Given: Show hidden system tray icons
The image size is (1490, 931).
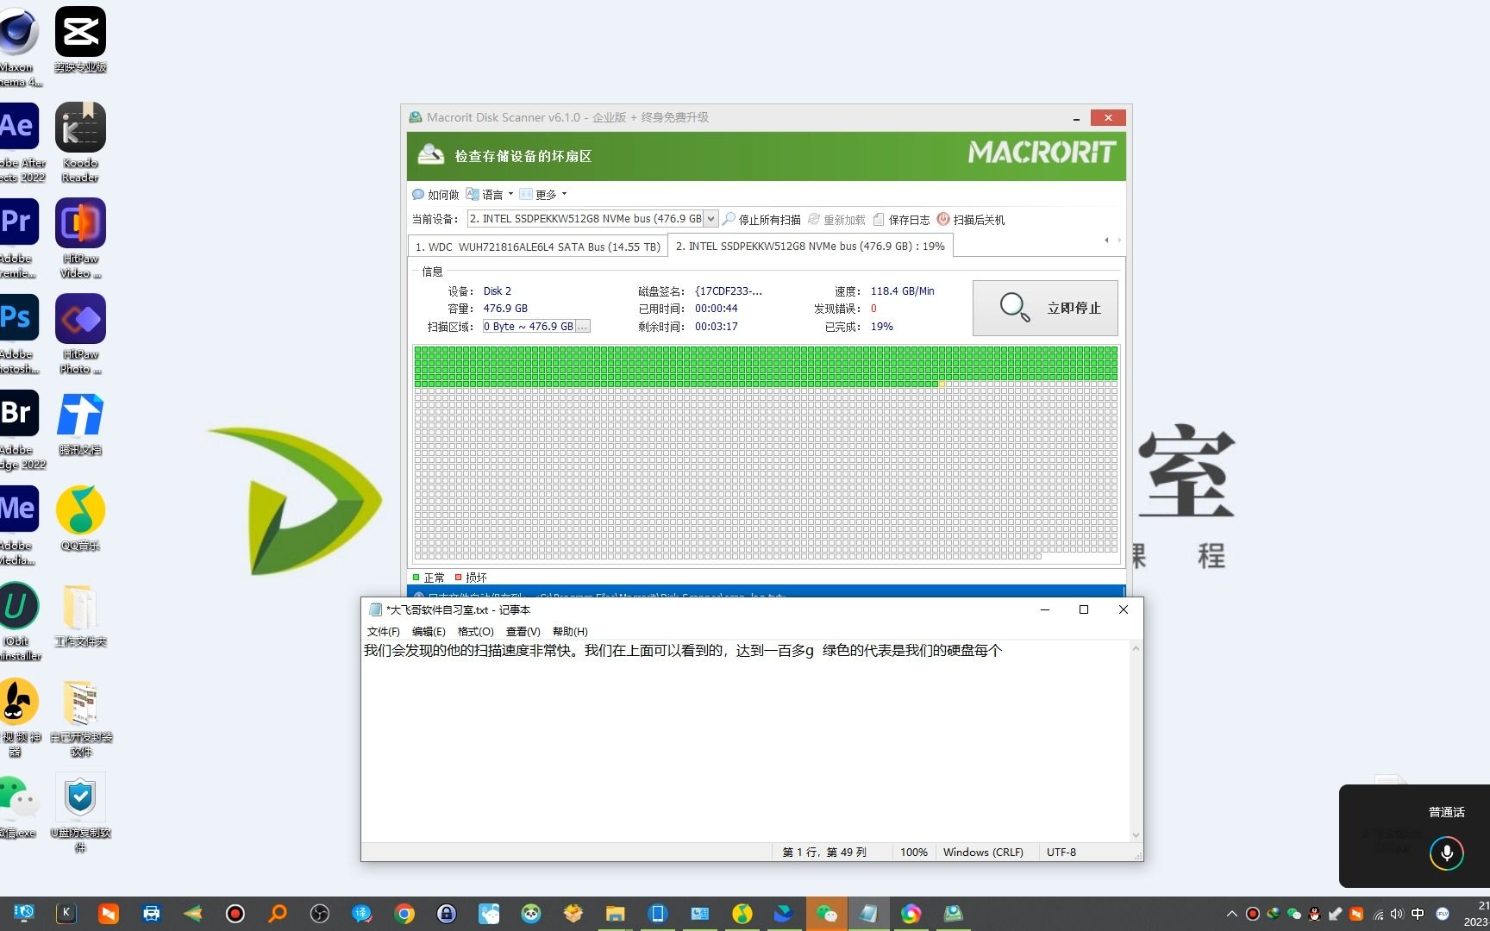Looking at the screenshot, I should pos(1232,914).
